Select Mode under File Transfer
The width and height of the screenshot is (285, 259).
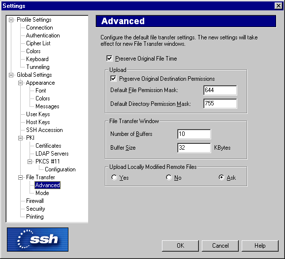click(42, 193)
